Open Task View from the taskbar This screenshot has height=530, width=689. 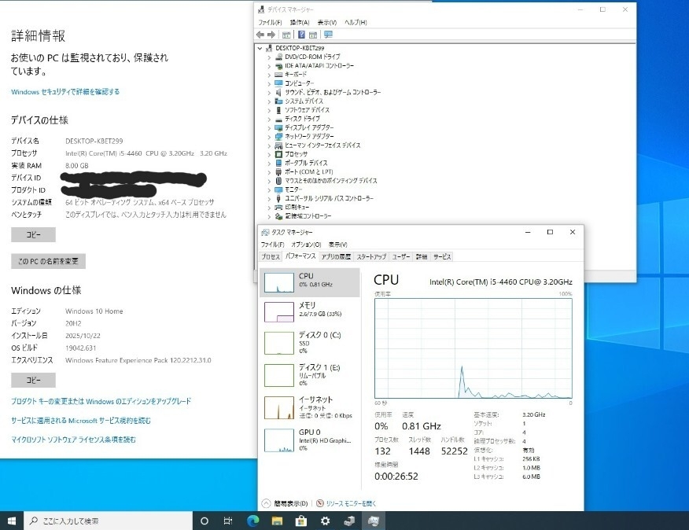(x=228, y=521)
